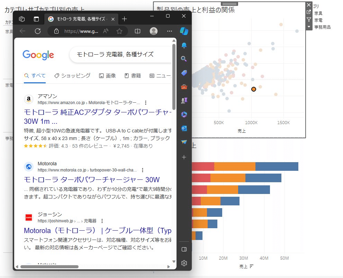View site information via the lock icon
This screenshot has width=343, height=278.
coord(56,31)
